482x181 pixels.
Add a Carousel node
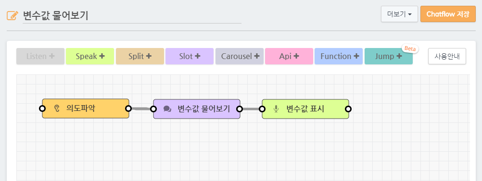[240, 57]
